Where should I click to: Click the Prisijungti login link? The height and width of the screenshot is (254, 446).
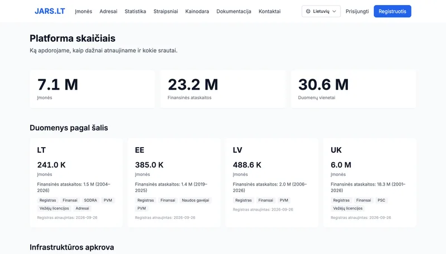click(357, 11)
